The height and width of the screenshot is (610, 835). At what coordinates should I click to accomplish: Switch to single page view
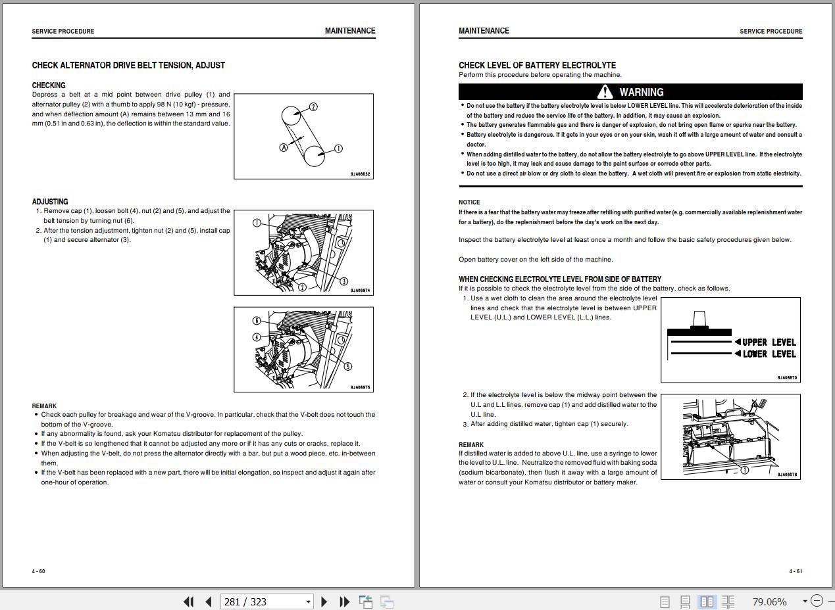pyautogui.click(x=665, y=601)
